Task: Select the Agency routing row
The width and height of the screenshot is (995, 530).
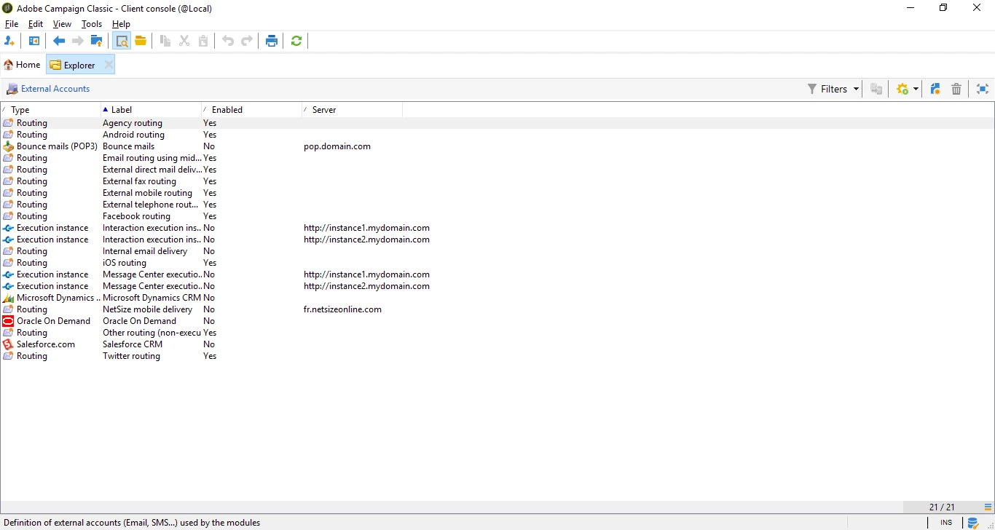Action: tap(497, 123)
